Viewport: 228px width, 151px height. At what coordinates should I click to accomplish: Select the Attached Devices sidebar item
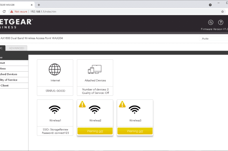pyautogui.click(x=14, y=74)
